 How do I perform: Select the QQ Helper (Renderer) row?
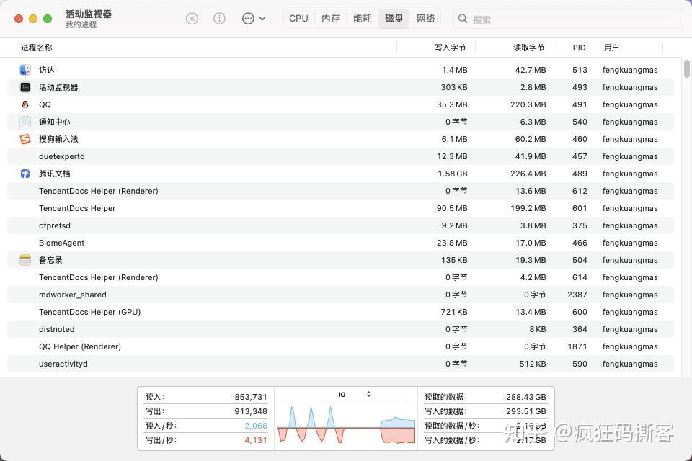340,346
